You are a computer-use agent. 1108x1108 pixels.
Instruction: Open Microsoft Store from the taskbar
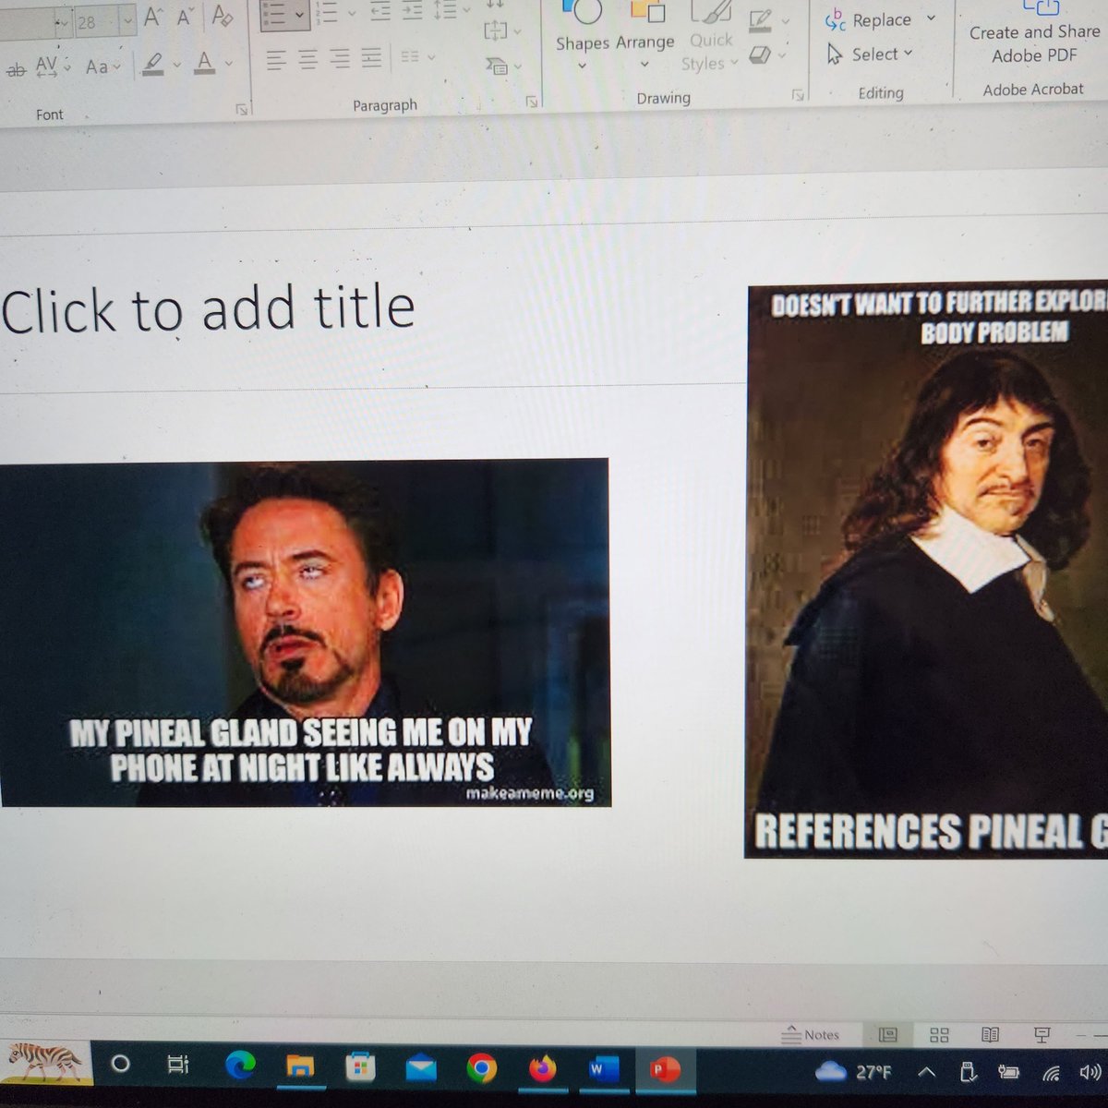click(x=360, y=1068)
